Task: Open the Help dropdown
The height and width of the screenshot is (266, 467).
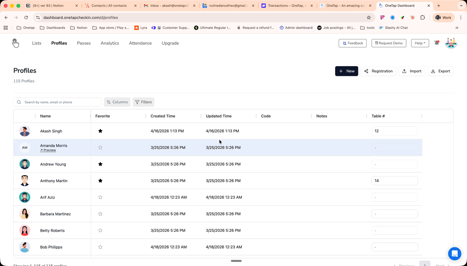Action: tap(420, 43)
